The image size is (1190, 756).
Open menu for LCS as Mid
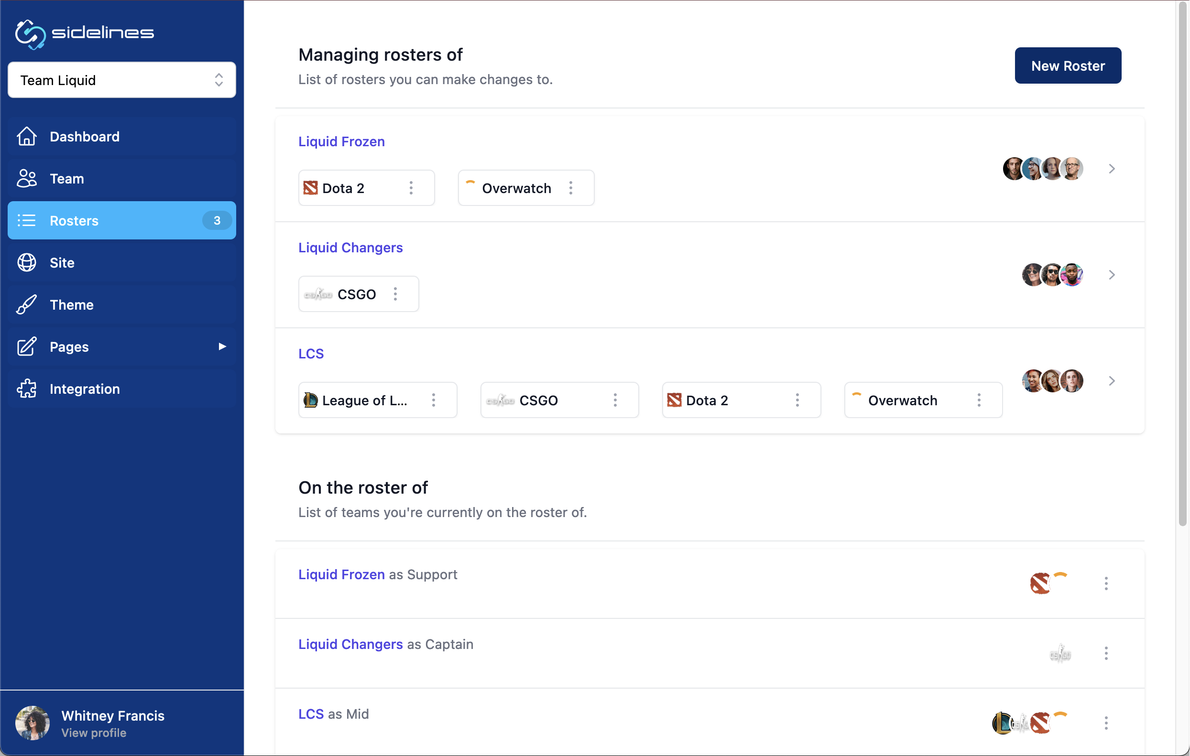(x=1106, y=724)
